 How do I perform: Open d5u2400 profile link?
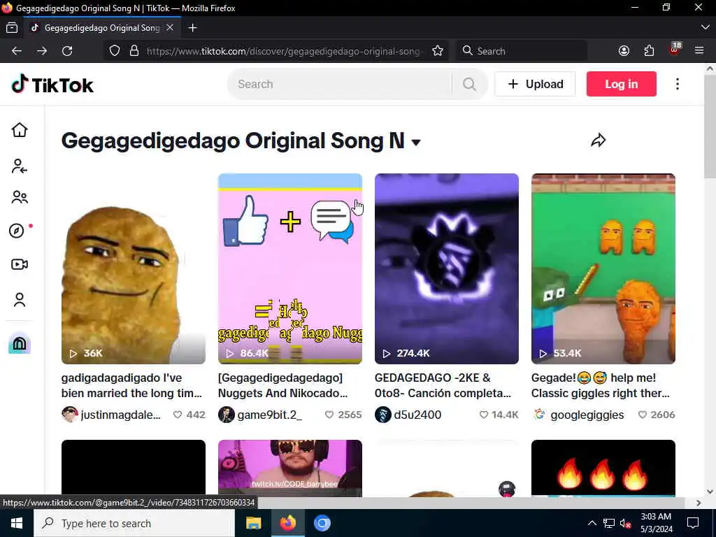coord(408,415)
